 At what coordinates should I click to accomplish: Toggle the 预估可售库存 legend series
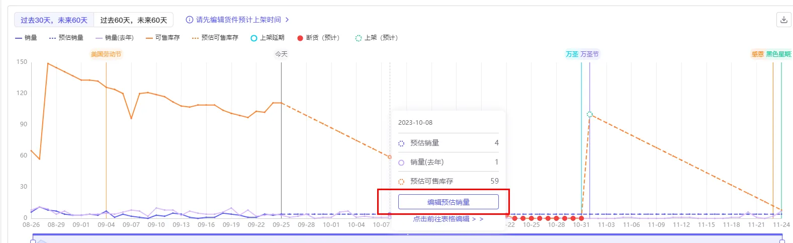point(215,38)
